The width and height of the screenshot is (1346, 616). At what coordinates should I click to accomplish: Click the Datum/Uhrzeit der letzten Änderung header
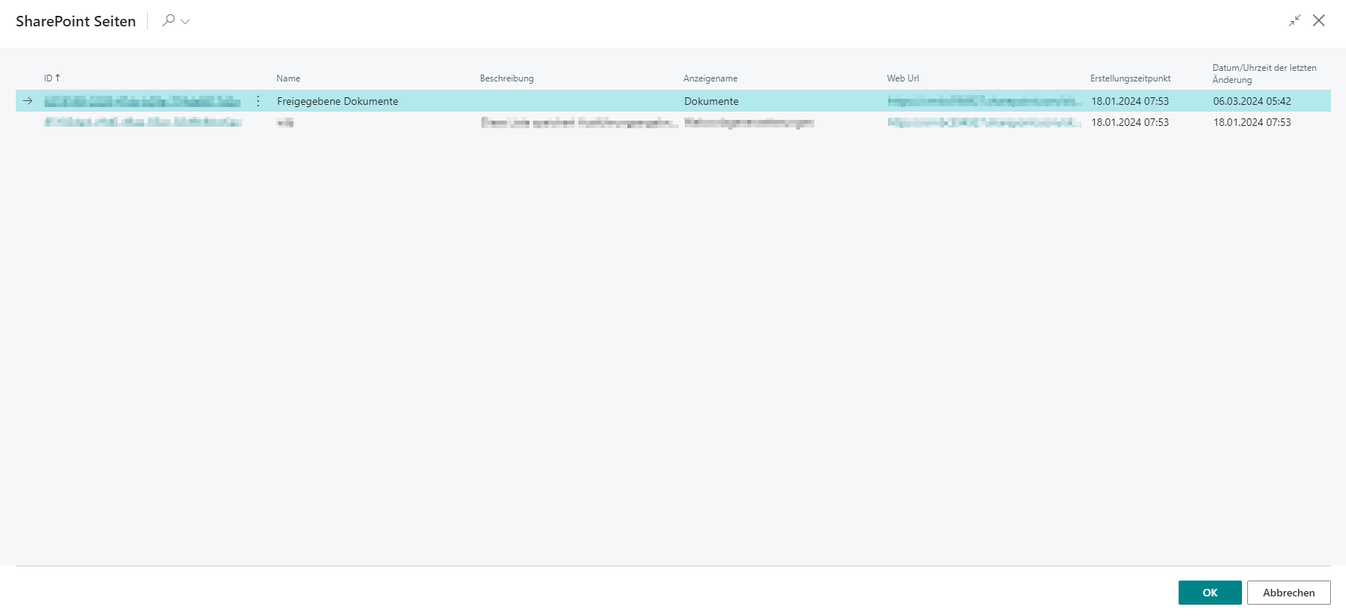click(x=1264, y=73)
